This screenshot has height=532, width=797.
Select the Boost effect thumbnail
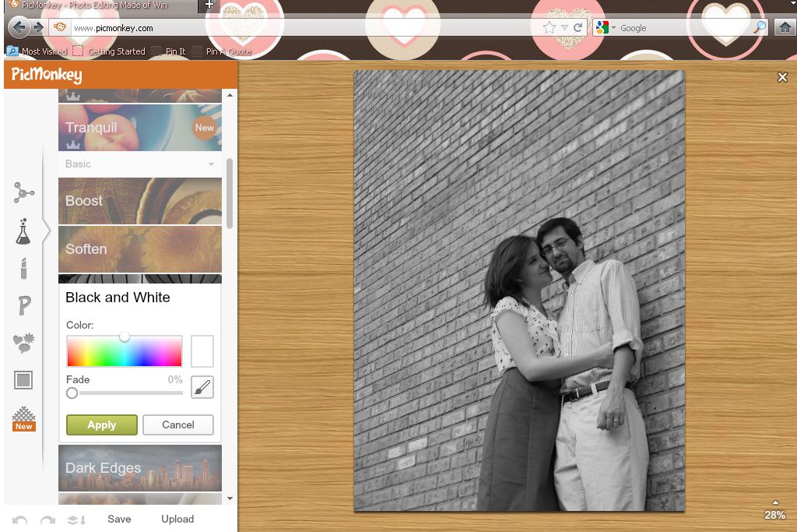(140, 201)
